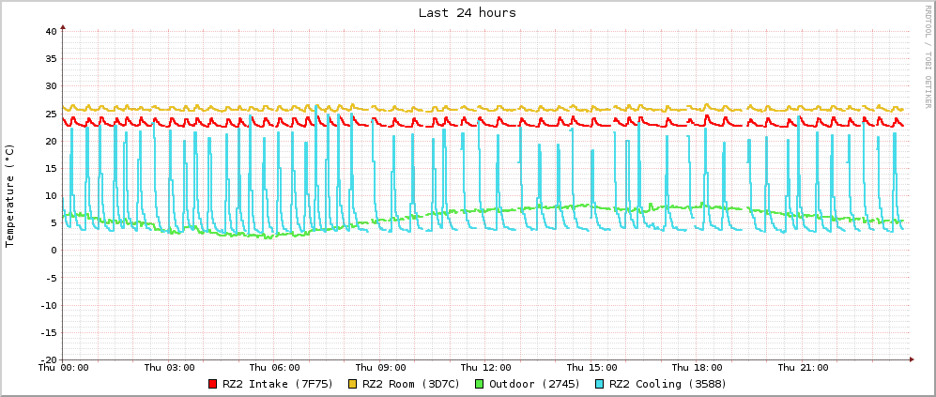Select the 'Outdoor (2745)' legend label
The height and width of the screenshot is (397, 936).
534,384
